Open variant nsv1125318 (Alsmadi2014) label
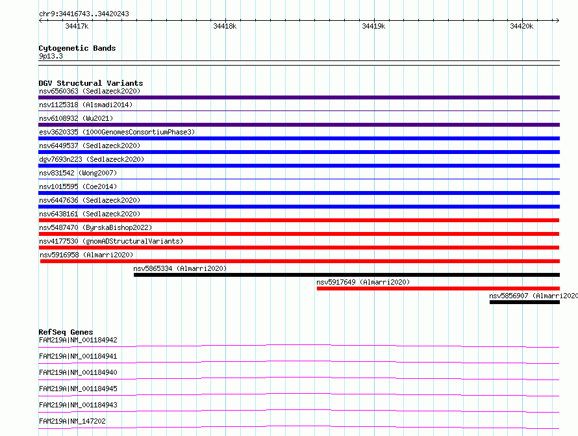Screen dimensions: 578x436 [x=86, y=105]
